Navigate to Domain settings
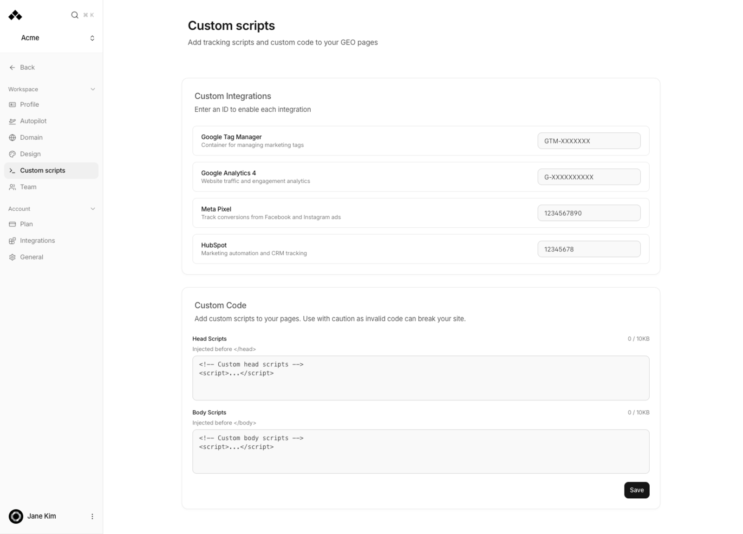Screen dimensions: 743x534 [52, 137]
